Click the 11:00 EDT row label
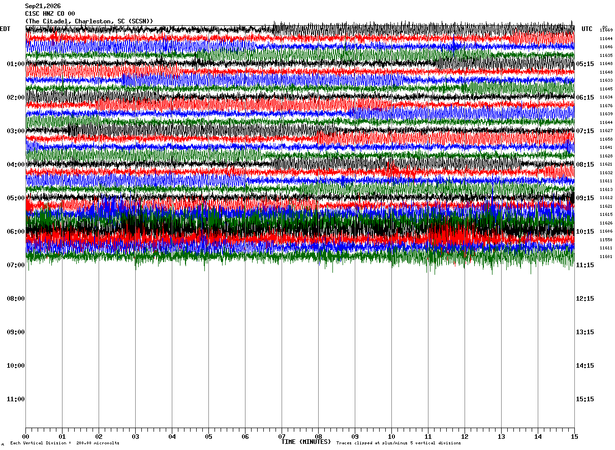The height and width of the screenshot is (450, 615). 16,399
